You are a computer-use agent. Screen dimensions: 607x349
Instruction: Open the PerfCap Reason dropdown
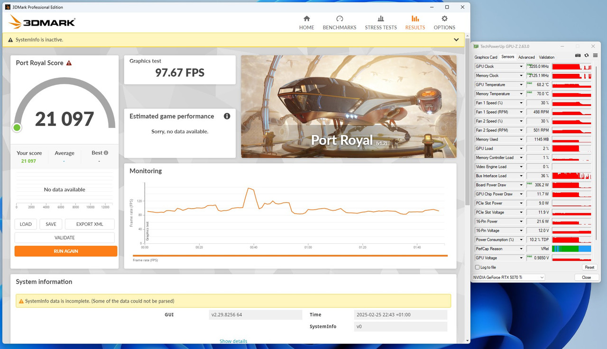point(521,249)
